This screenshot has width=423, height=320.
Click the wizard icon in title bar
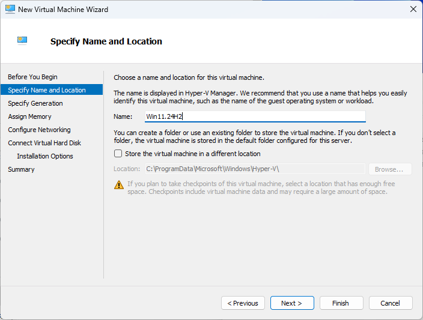(10, 9)
